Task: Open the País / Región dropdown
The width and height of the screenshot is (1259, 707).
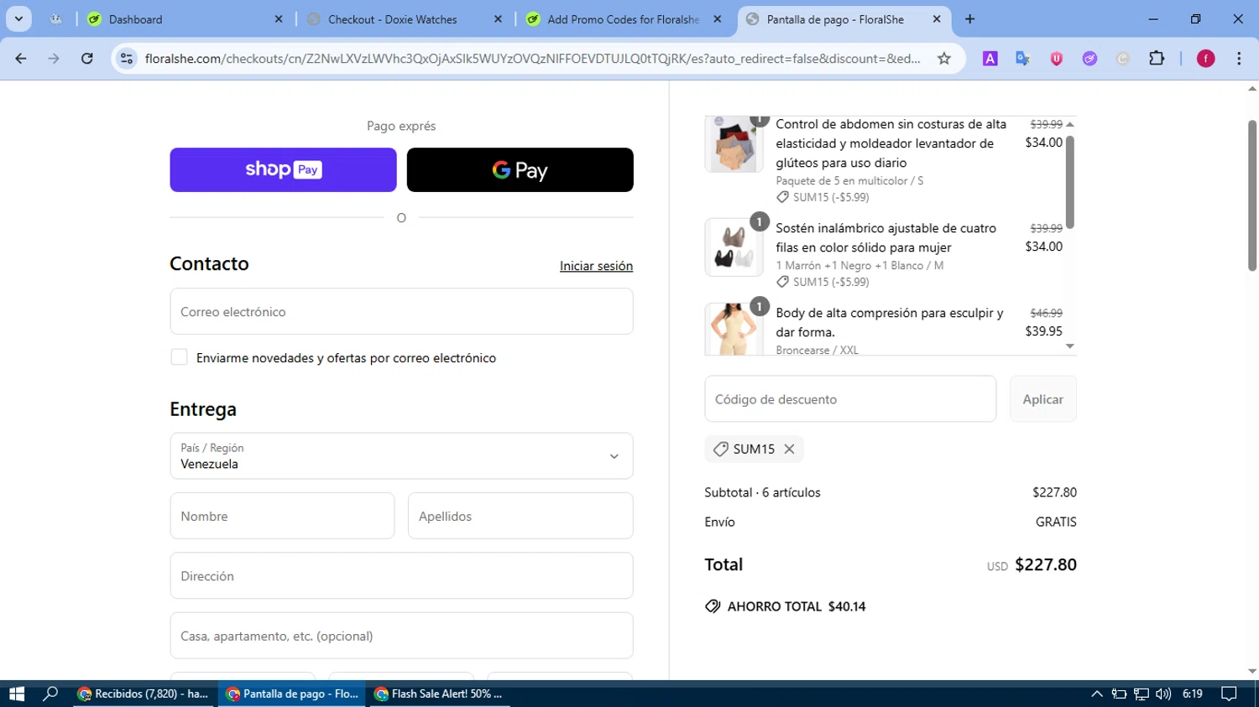Action: (401, 455)
